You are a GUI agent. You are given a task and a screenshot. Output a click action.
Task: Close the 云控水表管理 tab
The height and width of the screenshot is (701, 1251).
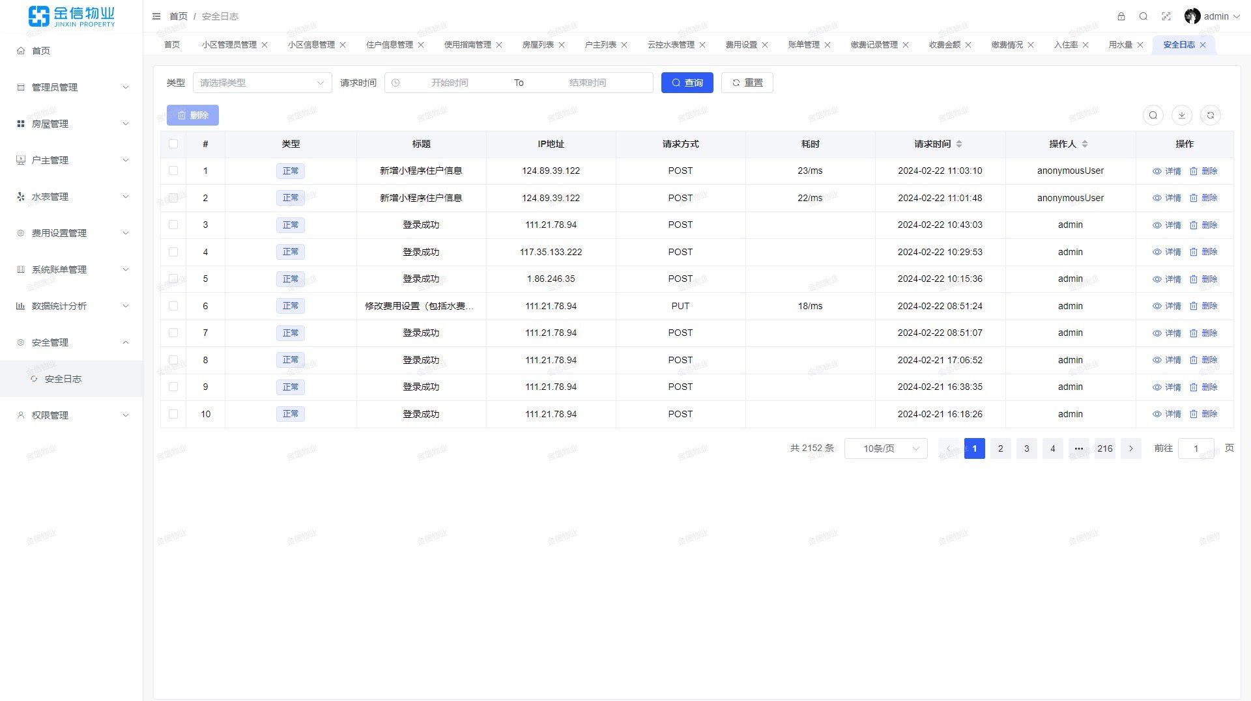click(x=702, y=45)
